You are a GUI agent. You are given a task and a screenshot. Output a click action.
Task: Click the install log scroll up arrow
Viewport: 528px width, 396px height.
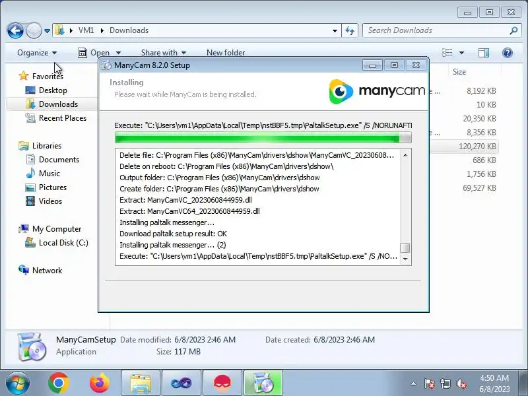coord(405,155)
